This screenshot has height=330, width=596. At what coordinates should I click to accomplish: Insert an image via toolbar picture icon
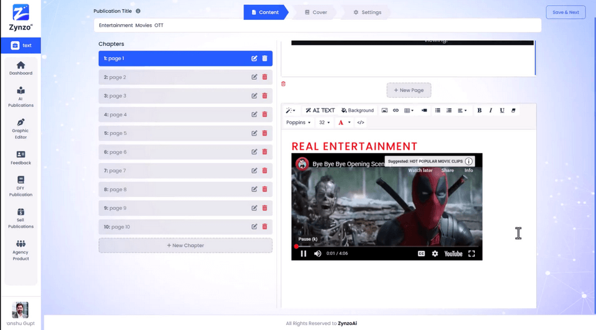pos(384,110)
